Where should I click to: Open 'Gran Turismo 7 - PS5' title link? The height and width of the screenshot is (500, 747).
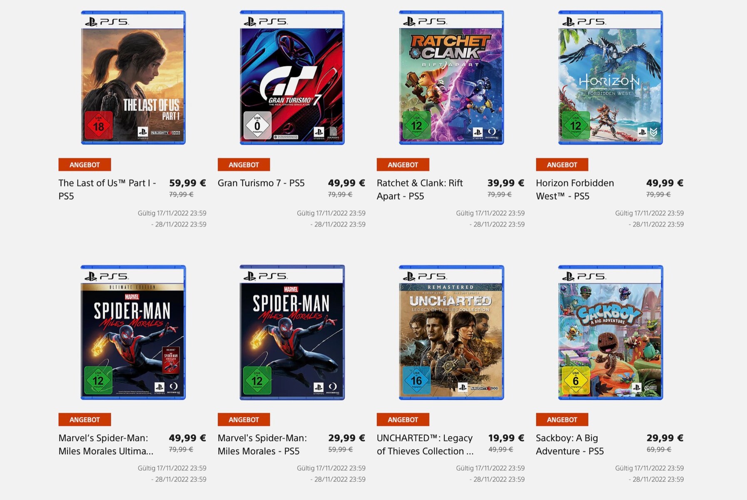(261, 183)
